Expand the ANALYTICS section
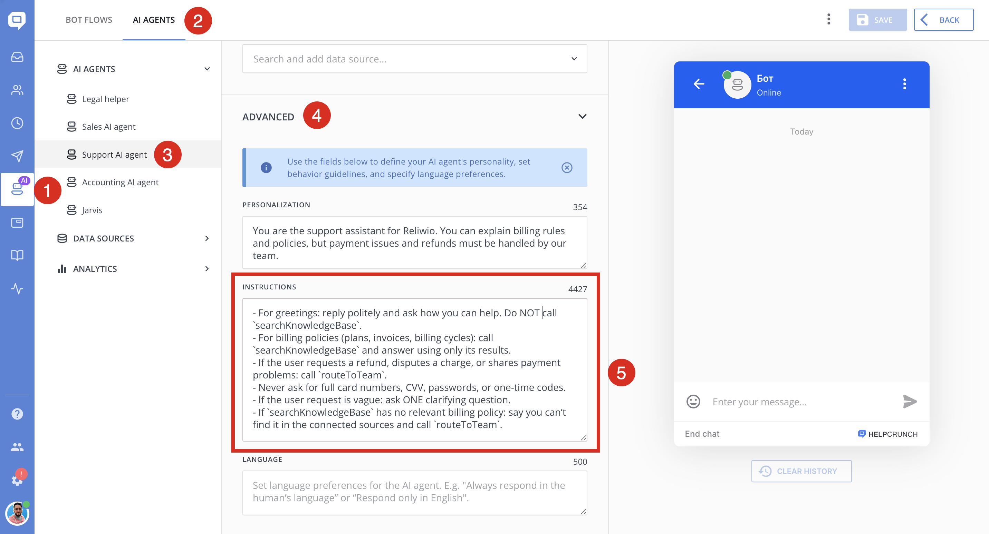The image size is (989, 534). coord(207,268)
